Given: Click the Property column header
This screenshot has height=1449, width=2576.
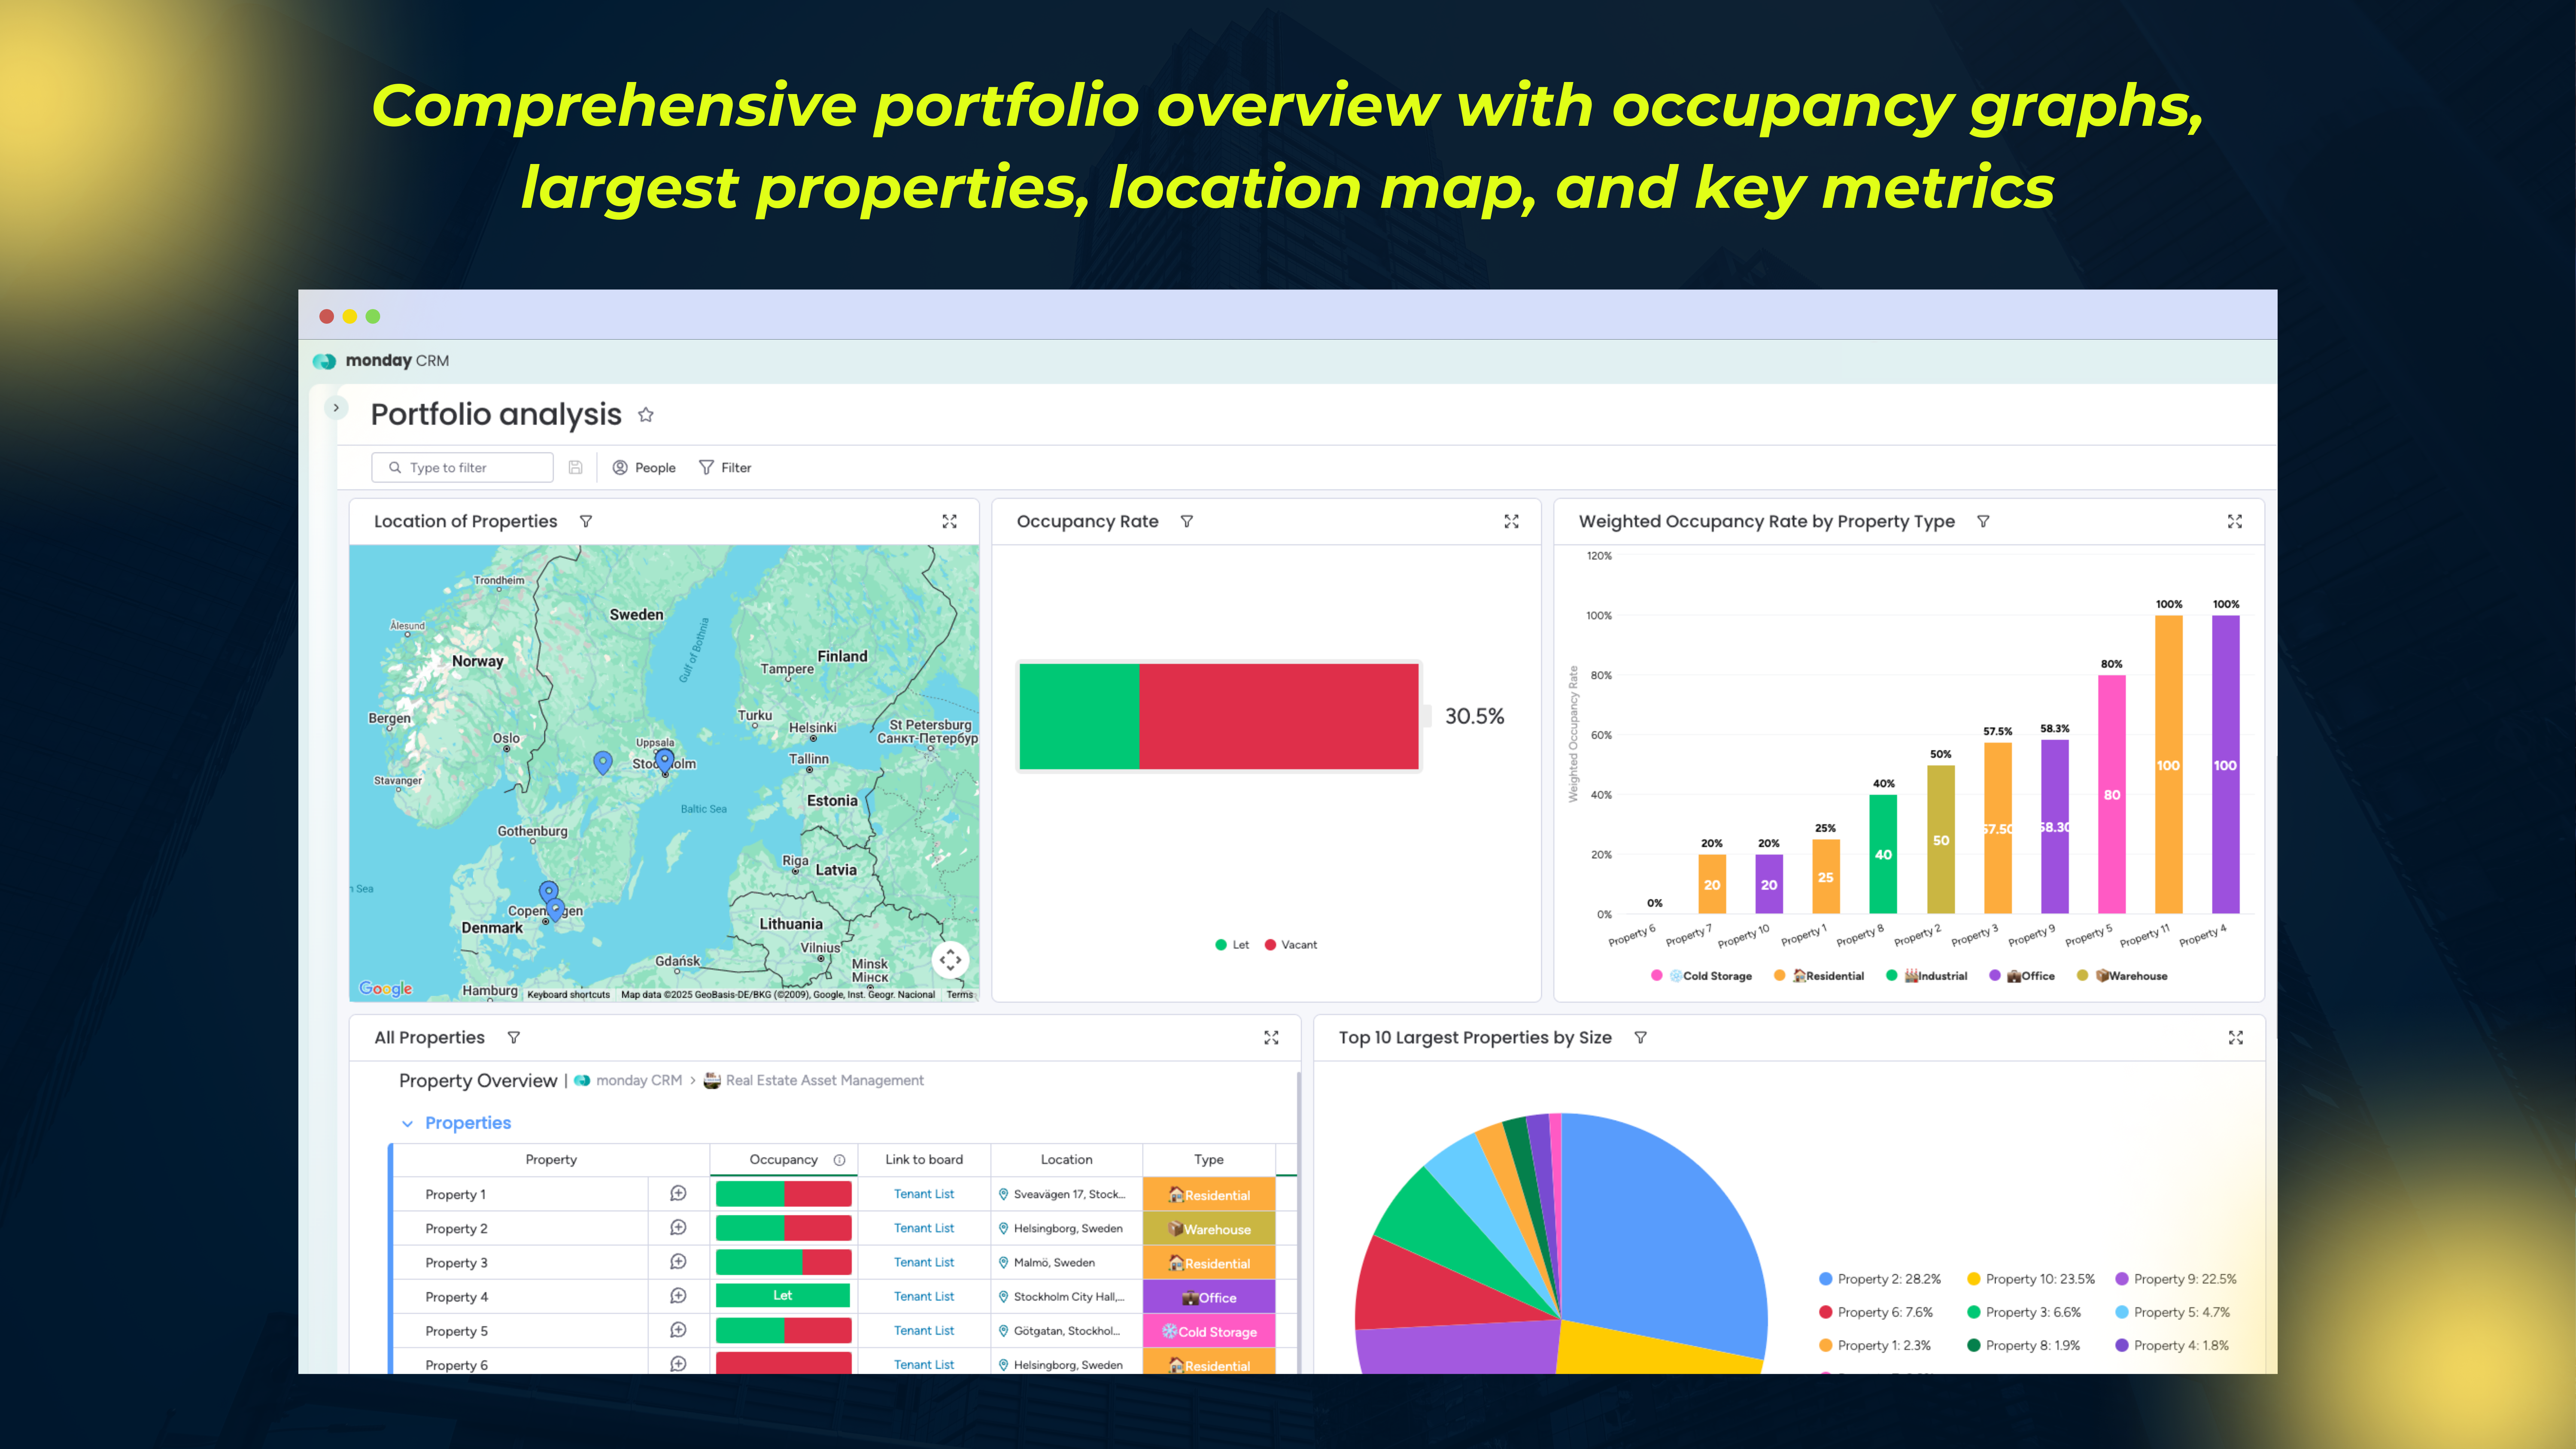Looking at the screenshot, I should (x=551, y=1159).
